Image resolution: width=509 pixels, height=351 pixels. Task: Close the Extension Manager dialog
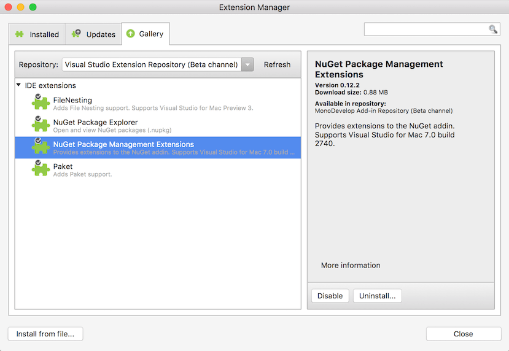(x=464, y=334)
